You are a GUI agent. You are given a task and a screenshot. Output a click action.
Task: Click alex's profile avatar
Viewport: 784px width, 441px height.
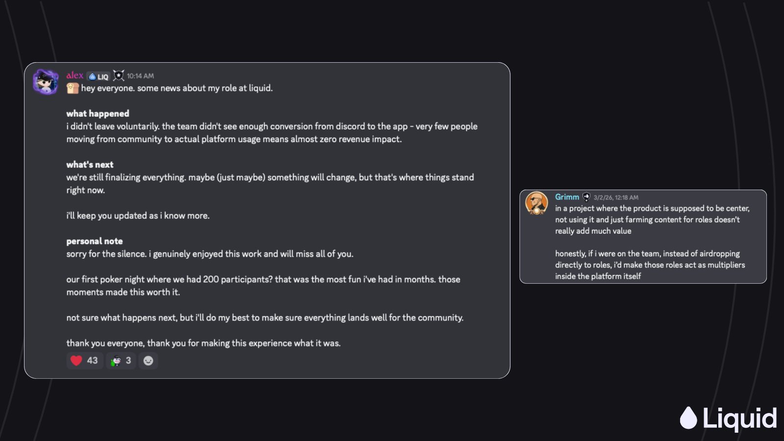tap(46, 82)
